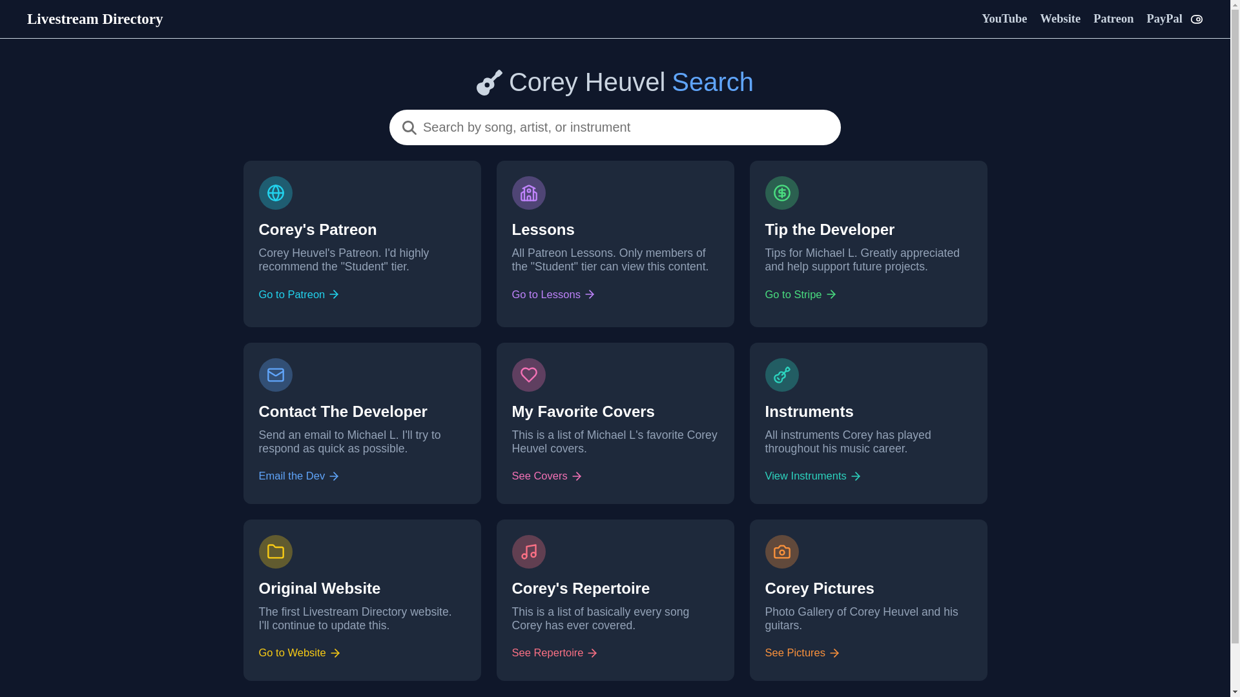The image size is (1240, 697).
Task: Open the See Repertoire link
Action: (x=554, y=653)
